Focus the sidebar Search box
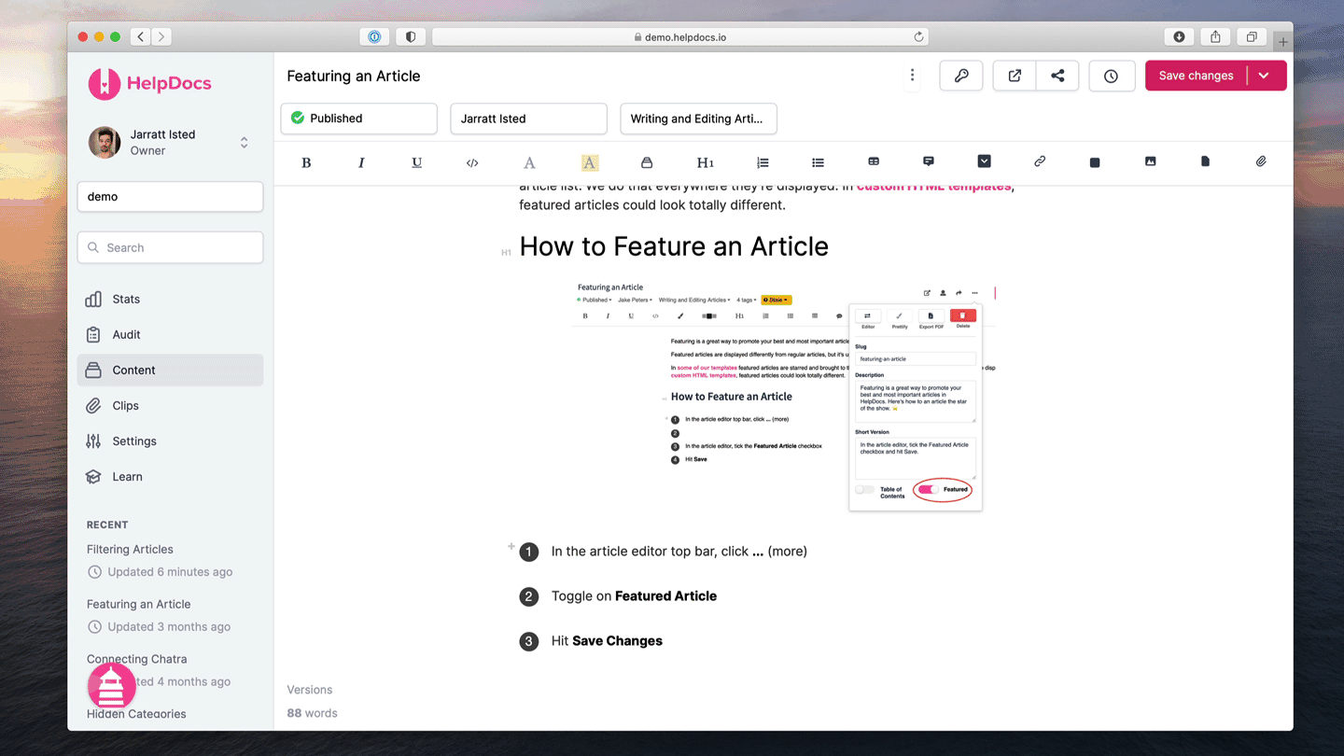Viewport: 1344px width, 756px height. tap(170, 247)
